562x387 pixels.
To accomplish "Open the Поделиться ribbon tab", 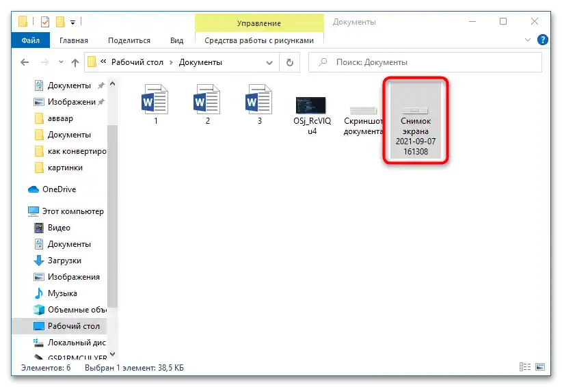I will (x=129, y=40).
